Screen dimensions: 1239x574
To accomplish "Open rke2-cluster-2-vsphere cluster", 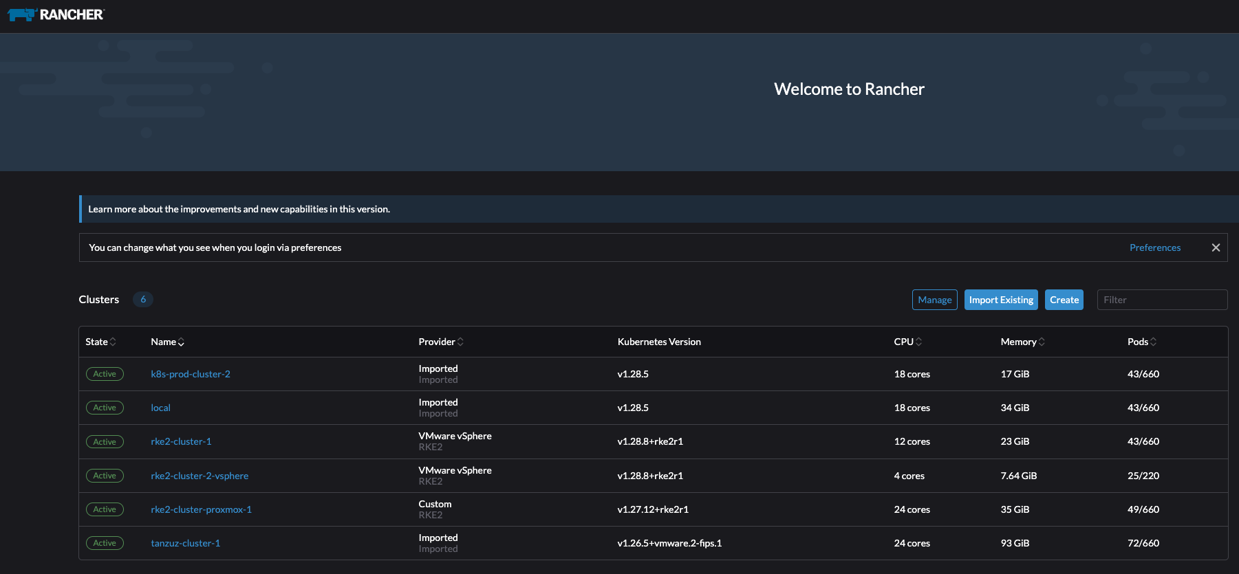I will point(200,476).
